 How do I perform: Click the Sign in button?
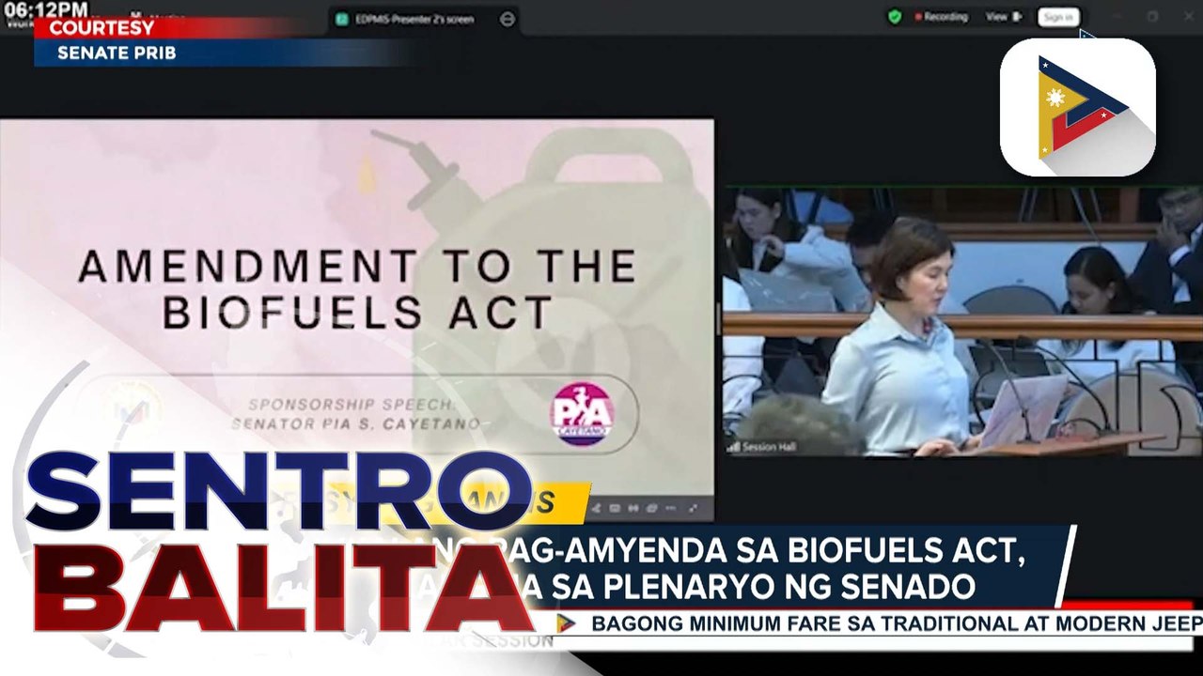[x=1058, y=17]
